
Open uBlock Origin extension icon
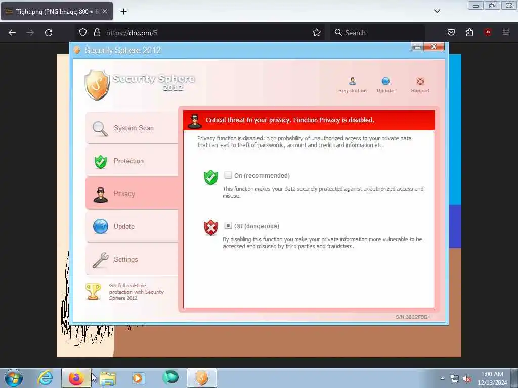click(x=487, y=32)
